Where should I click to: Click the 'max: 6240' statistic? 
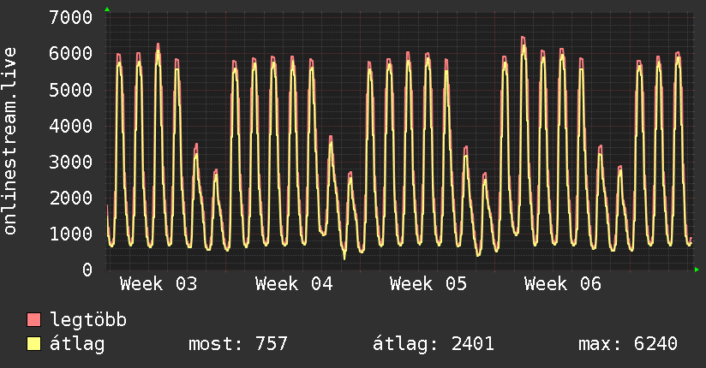click(628, 344)
